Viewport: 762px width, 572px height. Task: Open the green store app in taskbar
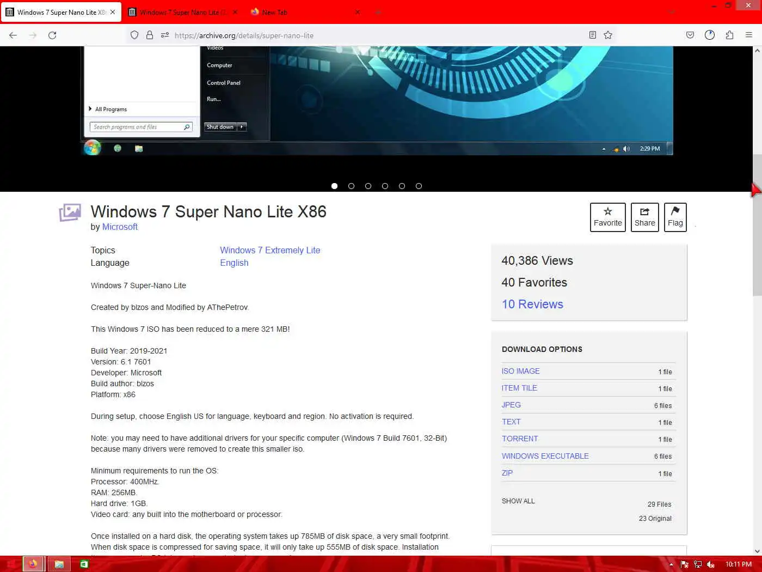(84, 564)
